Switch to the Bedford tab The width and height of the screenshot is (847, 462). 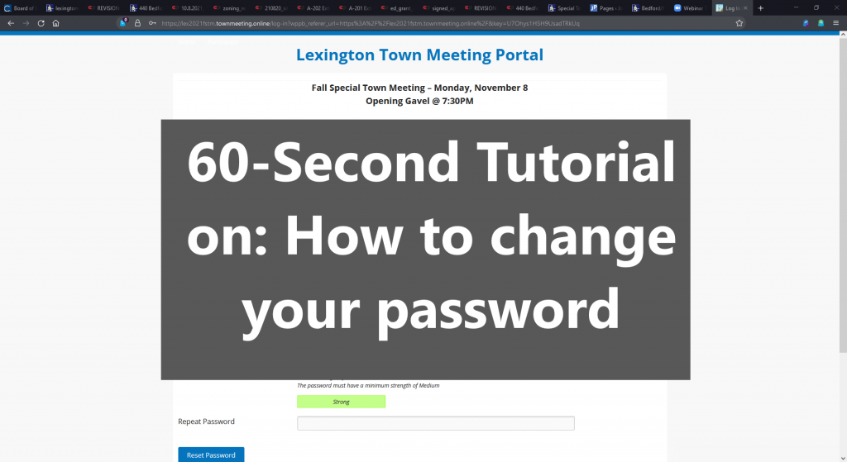click(648, 8)
